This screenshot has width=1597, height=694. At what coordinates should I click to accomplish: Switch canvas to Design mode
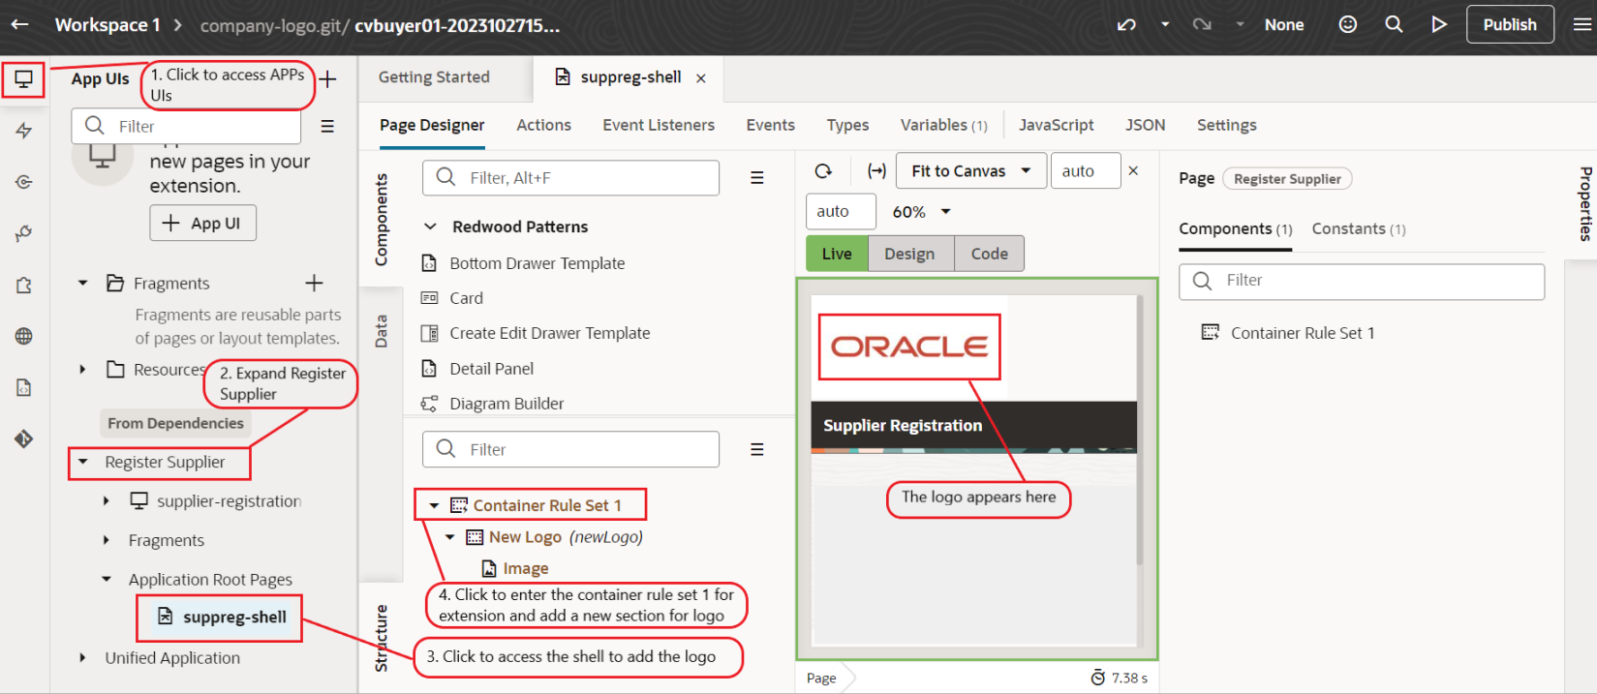(909, 254)
